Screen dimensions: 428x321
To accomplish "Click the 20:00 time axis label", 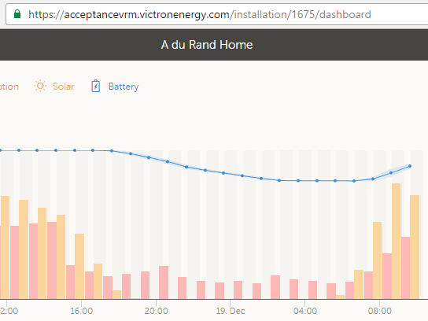I will (x=156, y=311).
